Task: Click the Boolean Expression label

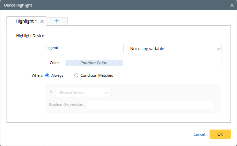Action: point(67,105)
